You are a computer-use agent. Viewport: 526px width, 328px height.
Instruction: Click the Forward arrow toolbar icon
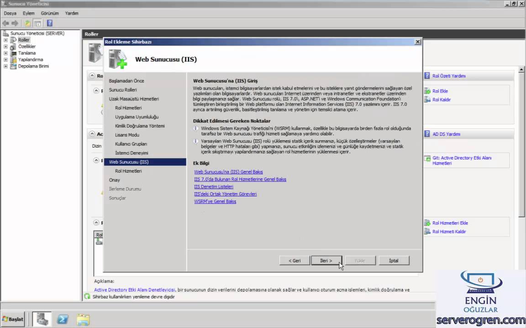click(x=15, y=23)
